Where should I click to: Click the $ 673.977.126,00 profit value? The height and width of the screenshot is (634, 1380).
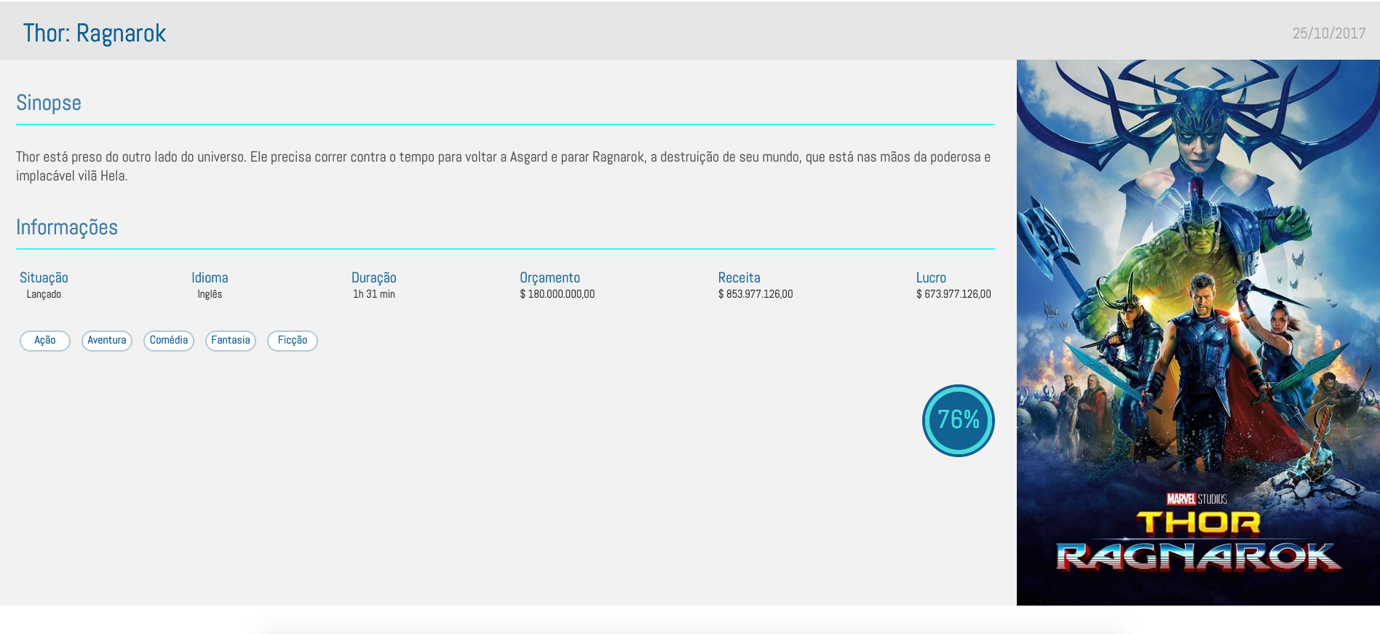pyautogui.click(x=953, y=294)
